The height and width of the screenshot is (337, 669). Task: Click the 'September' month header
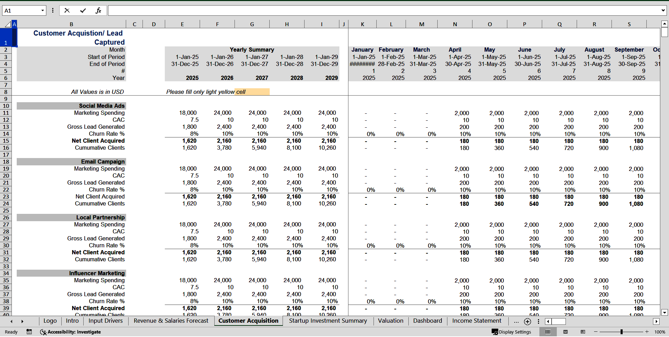(x=629, y=50)
